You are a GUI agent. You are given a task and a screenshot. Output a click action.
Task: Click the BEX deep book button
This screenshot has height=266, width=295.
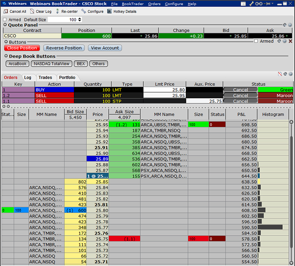(81, 64)
